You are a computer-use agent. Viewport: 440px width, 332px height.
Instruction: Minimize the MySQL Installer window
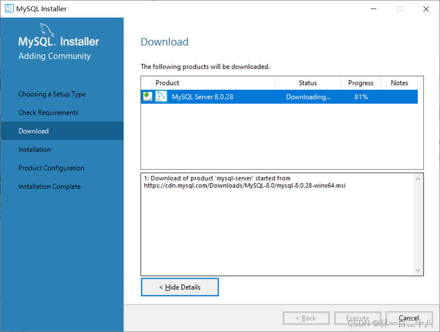(374, 9)
